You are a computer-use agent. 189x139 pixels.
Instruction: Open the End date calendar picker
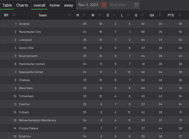point(136,5)
